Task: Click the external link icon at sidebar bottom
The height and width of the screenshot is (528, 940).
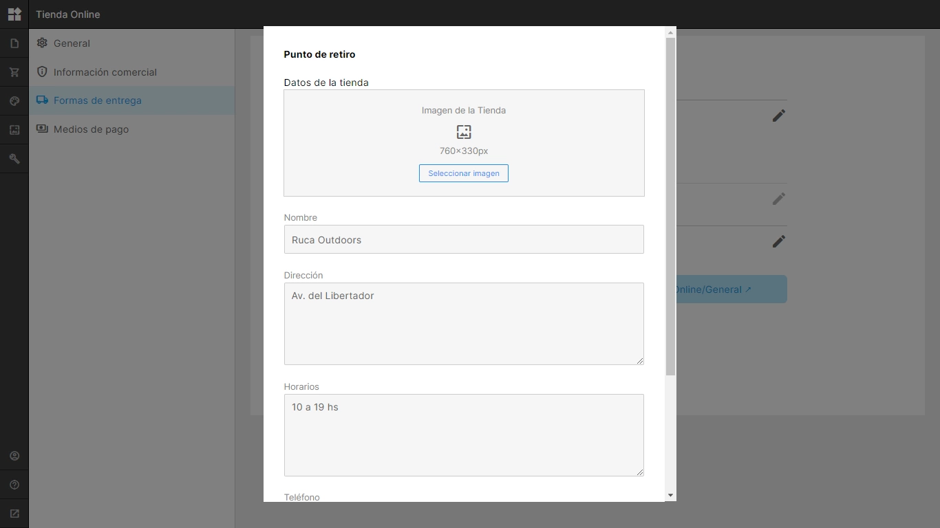Action: [14, 514]
